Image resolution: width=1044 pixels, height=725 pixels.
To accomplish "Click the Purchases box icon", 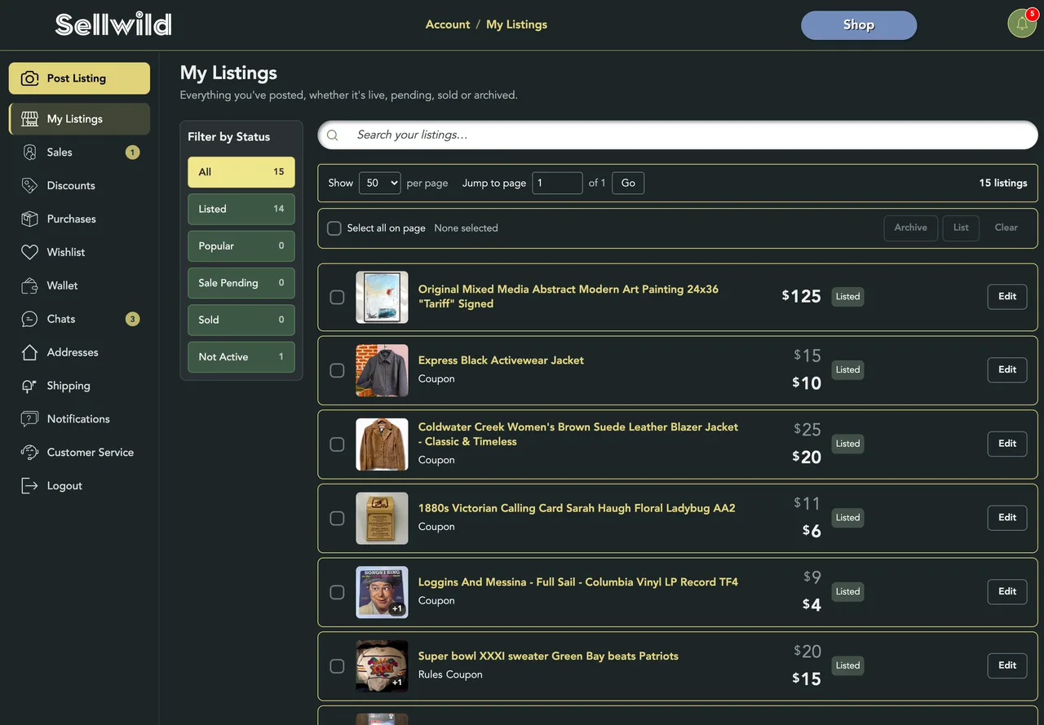I will click(29, 219).
